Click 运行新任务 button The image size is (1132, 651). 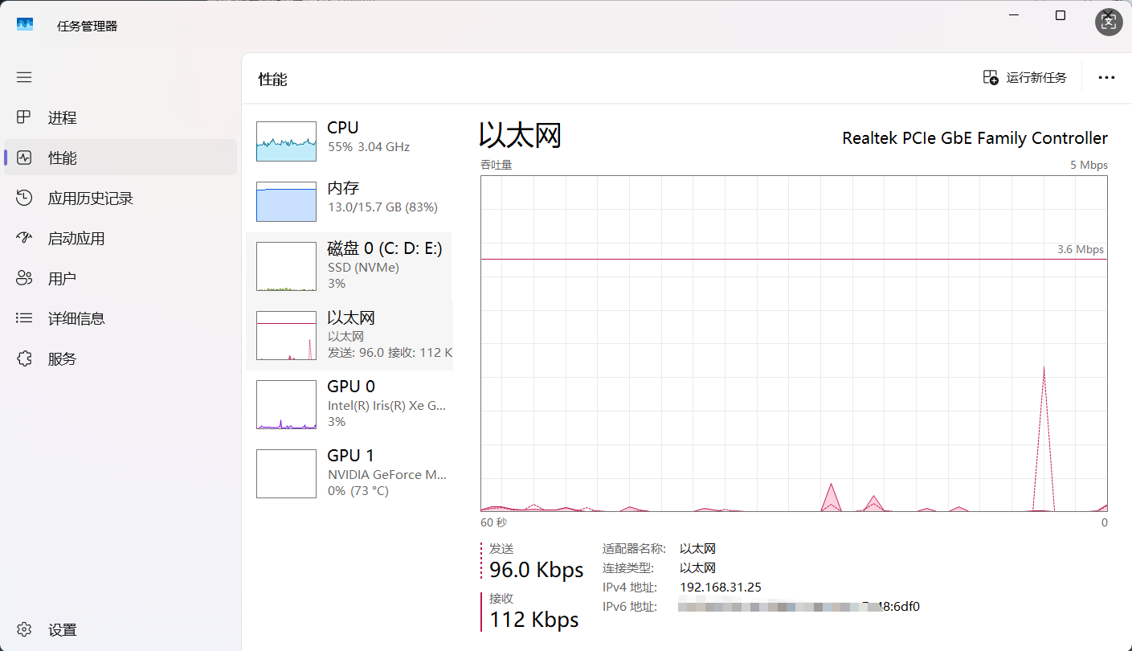(x=1025, y=77)
